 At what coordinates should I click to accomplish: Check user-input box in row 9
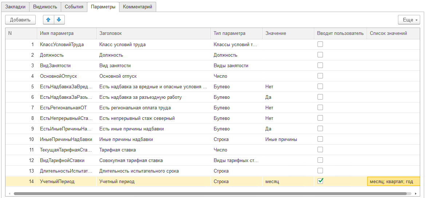pos(320,128)
